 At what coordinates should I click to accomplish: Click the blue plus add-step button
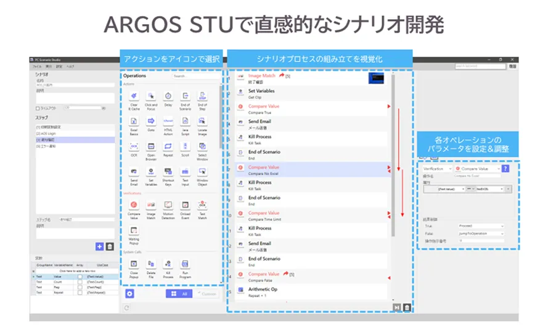coord(99,246)
